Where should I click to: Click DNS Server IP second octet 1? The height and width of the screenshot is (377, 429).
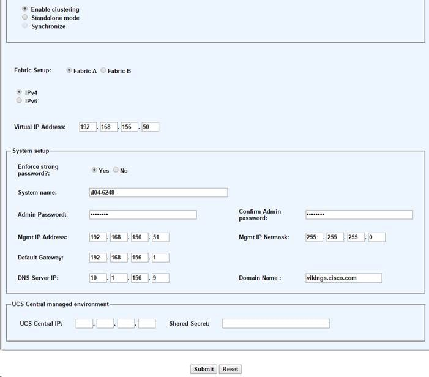click(x=119, y=278)
